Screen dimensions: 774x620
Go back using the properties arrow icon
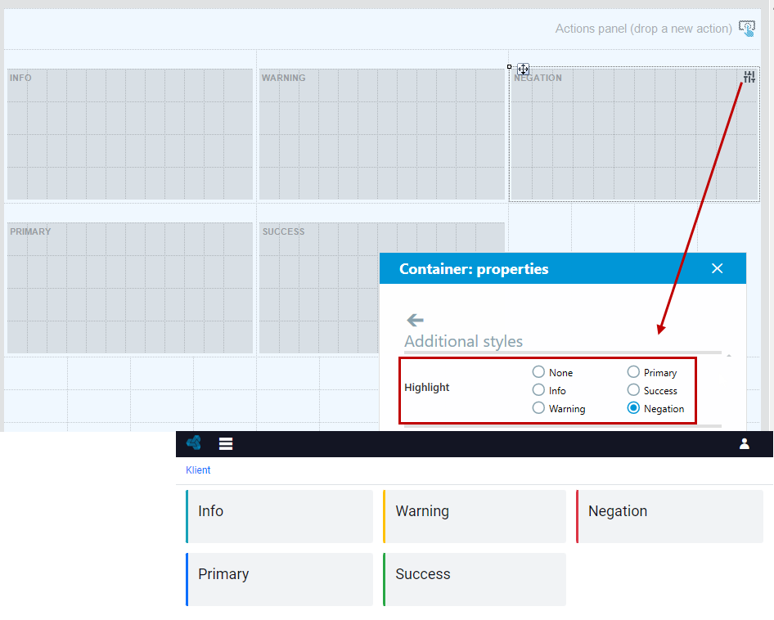[415, 320]
